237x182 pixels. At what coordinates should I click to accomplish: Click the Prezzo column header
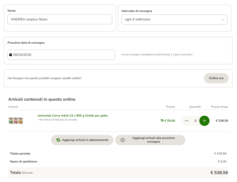170,107
